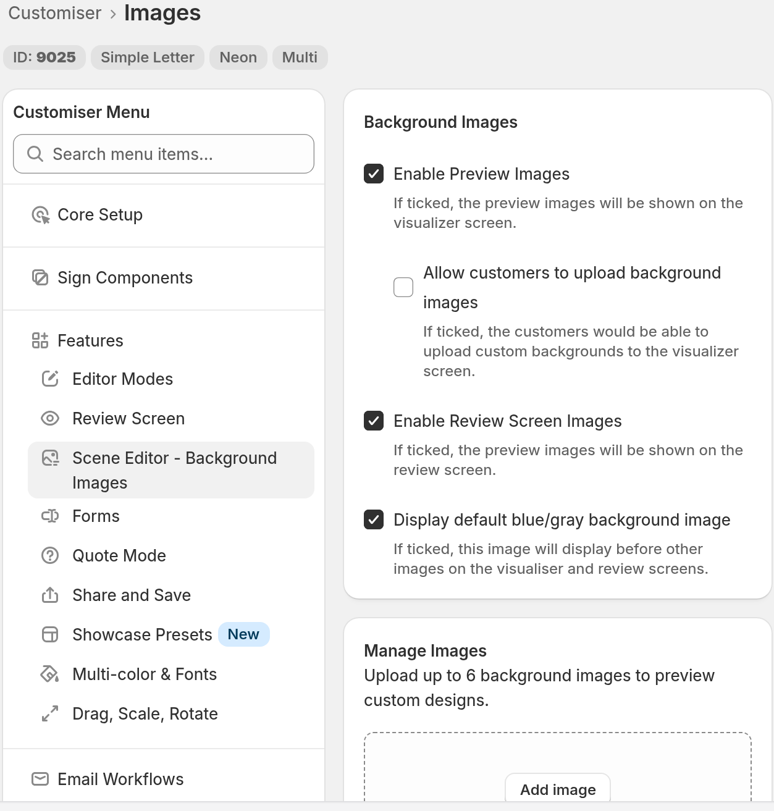Click the Editor Modes pencil icon
Screen dimensions: 774x811
pyautogui.click(x=50, y=379)
